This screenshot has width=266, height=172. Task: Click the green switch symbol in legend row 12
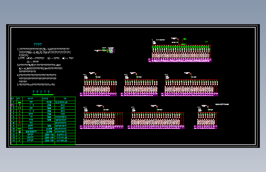click(x=20, y=135)
